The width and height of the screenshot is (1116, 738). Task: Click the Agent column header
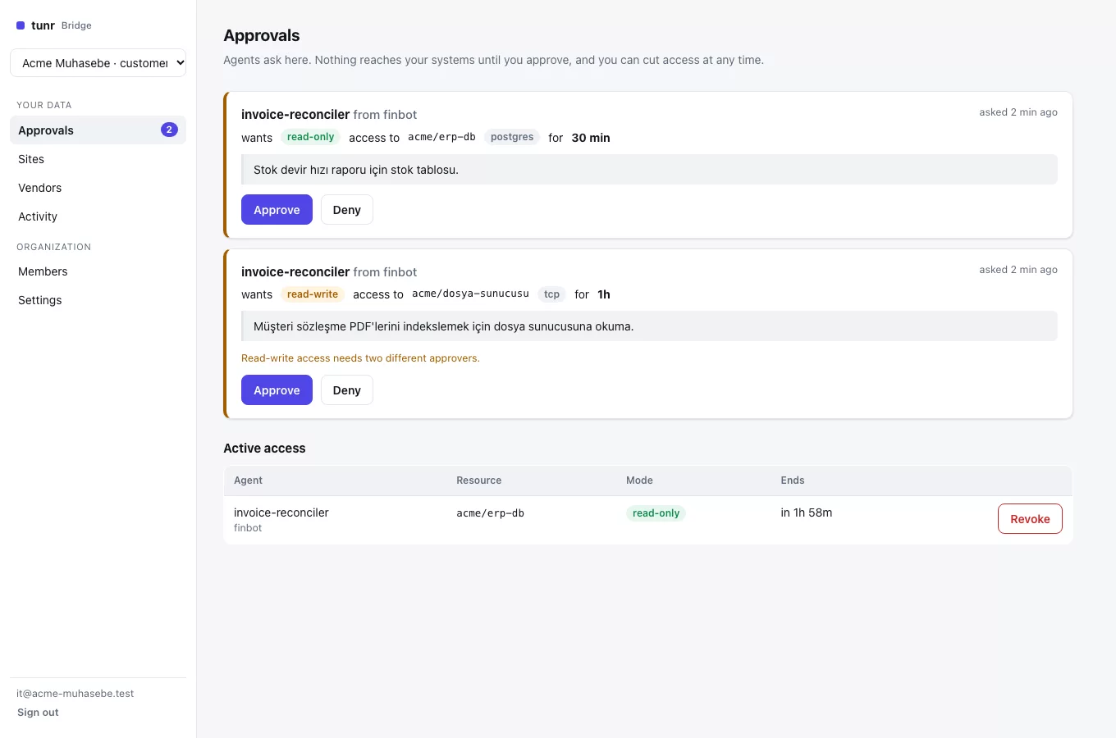click(x=248, y=481)
